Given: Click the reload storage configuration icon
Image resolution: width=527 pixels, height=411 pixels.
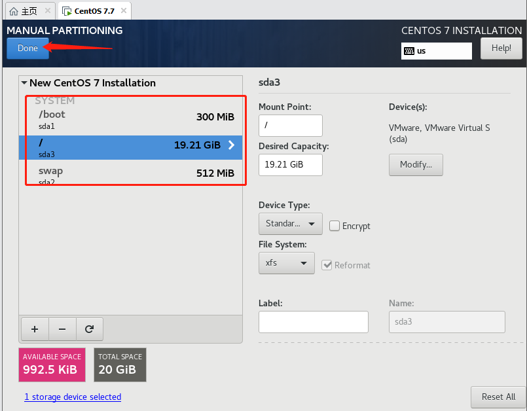Looking at the screenshot, I should pyautogui.click(x=89, y=329).
